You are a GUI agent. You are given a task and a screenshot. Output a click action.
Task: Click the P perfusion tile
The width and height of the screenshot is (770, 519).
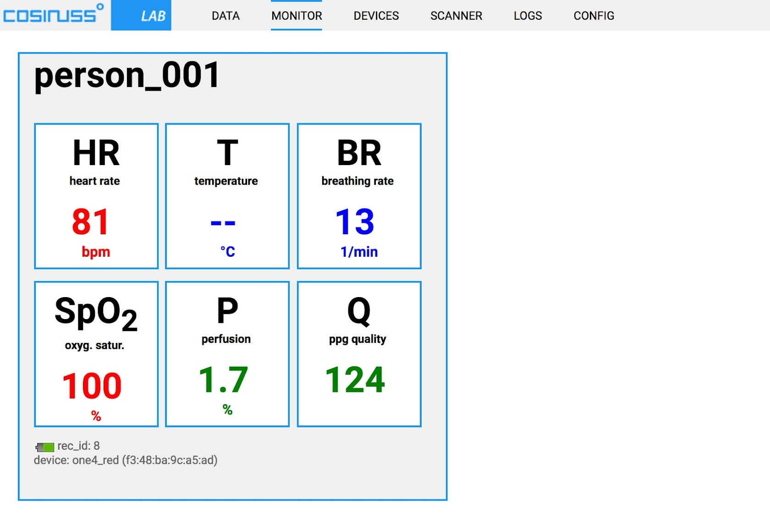click(227, 354)
